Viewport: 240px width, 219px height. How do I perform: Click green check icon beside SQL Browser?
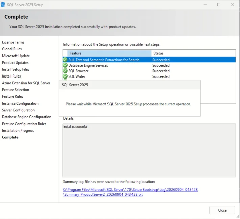tap(65, 71)
